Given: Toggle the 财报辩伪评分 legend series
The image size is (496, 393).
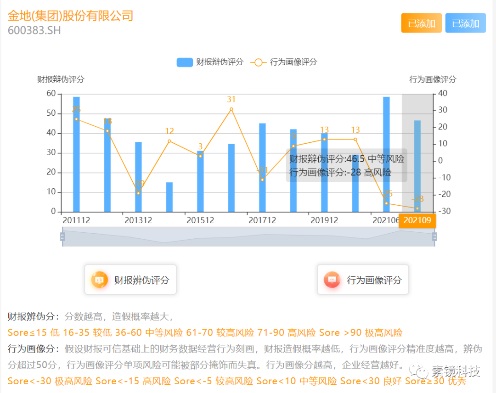Looking at the screenshot, I should coord(210,62).
